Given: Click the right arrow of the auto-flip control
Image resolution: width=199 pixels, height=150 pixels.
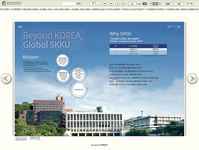Looking at the screenshot, I should pyautogui.click(x=160, y=4).
